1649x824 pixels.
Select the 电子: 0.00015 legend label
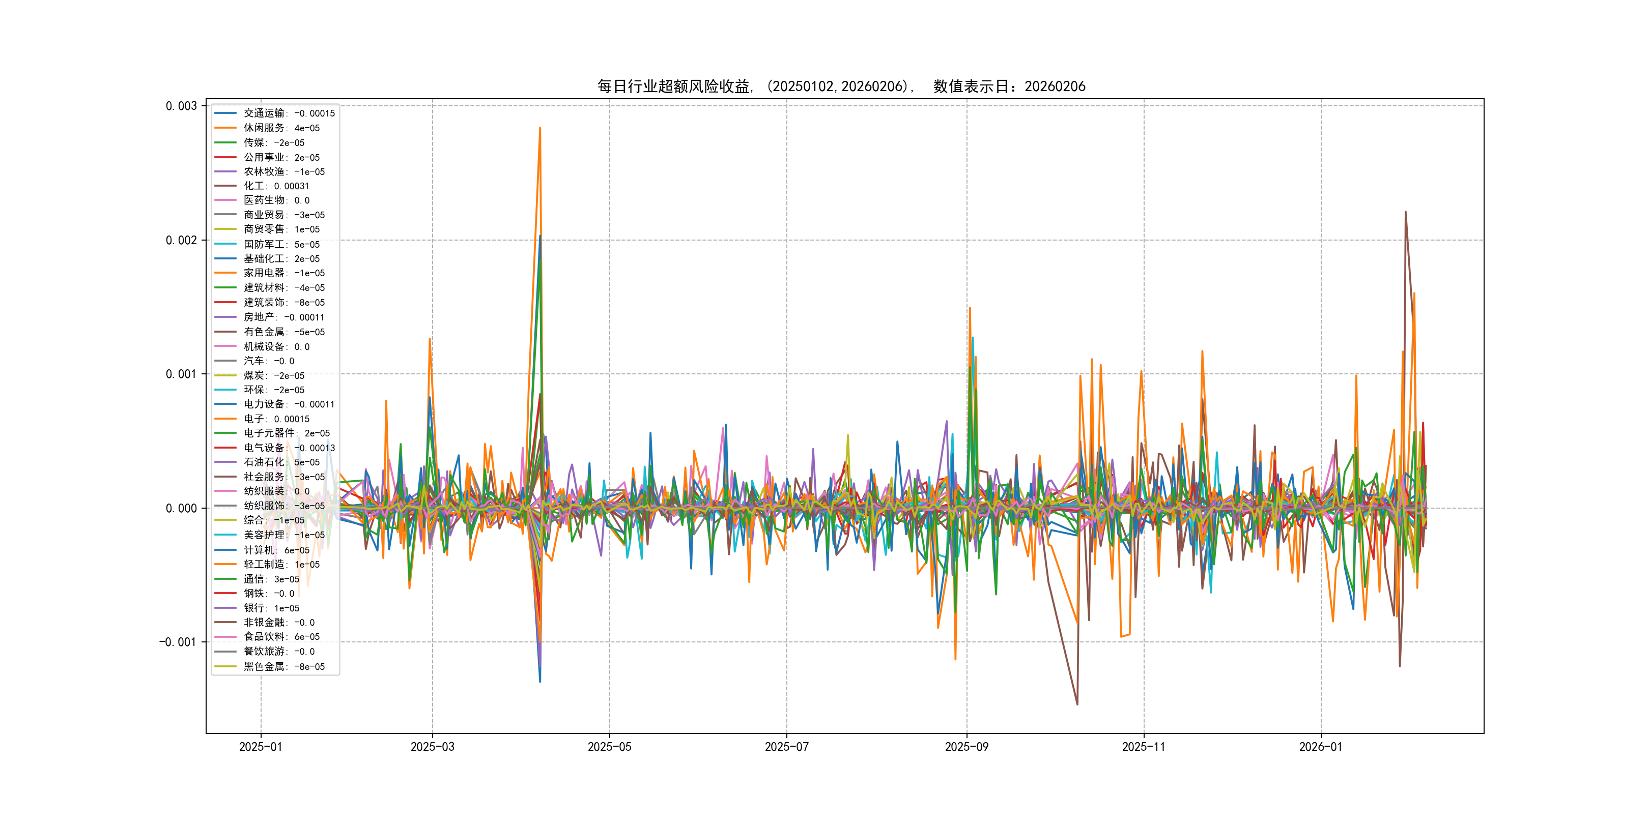[x=276, y=419]
